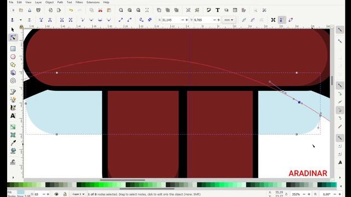Select the Gradient tool
This screenshot has width=351, height=197.
click(13, 127)
